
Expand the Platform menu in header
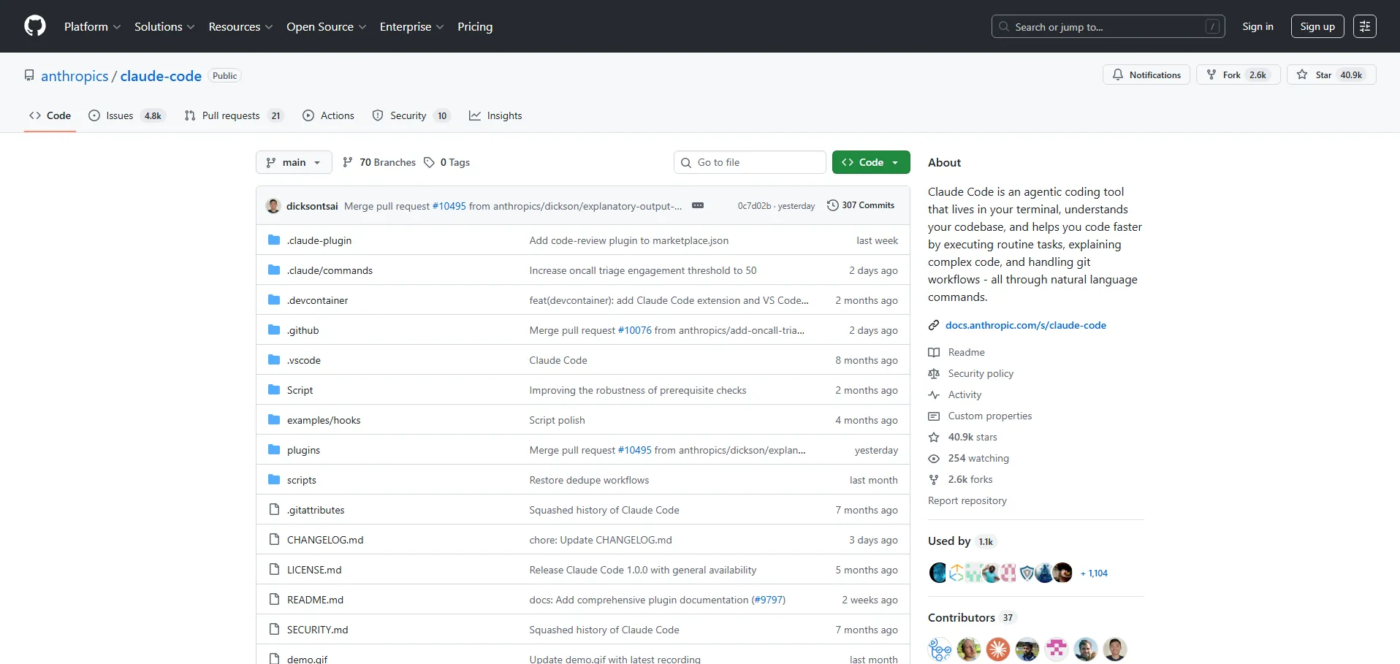click(x=92, y=26)
